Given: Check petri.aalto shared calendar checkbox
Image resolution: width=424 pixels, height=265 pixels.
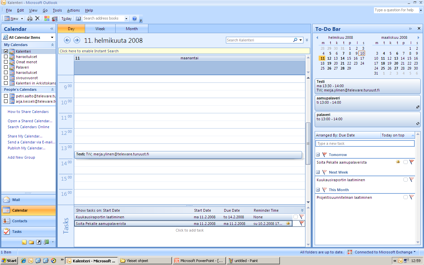Looking at the screenshot, I should pos(6,96).
